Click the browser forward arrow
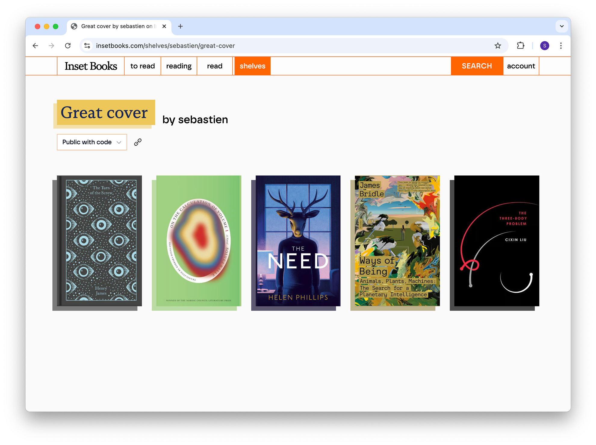The image size is (596, 445). point(51,46)
